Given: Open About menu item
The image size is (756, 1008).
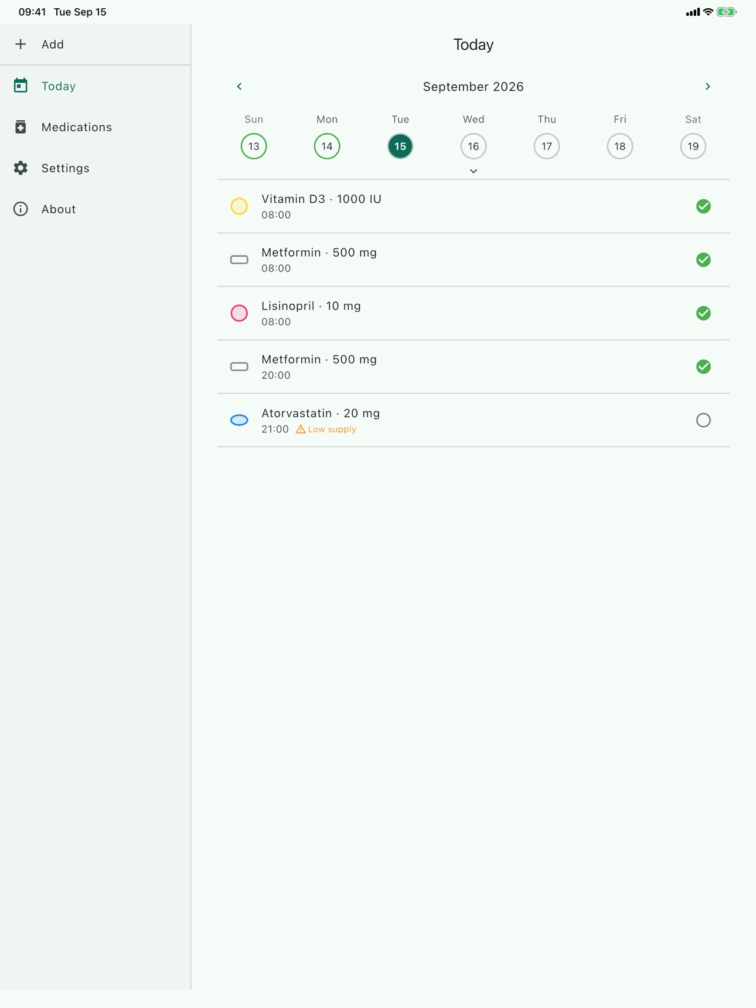Looking at the screenshot, I should pos(96,209).
